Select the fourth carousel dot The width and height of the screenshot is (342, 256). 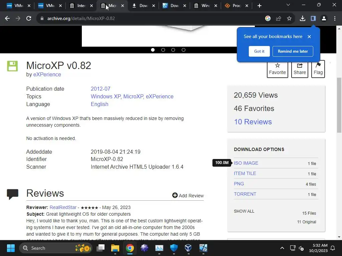183,50
